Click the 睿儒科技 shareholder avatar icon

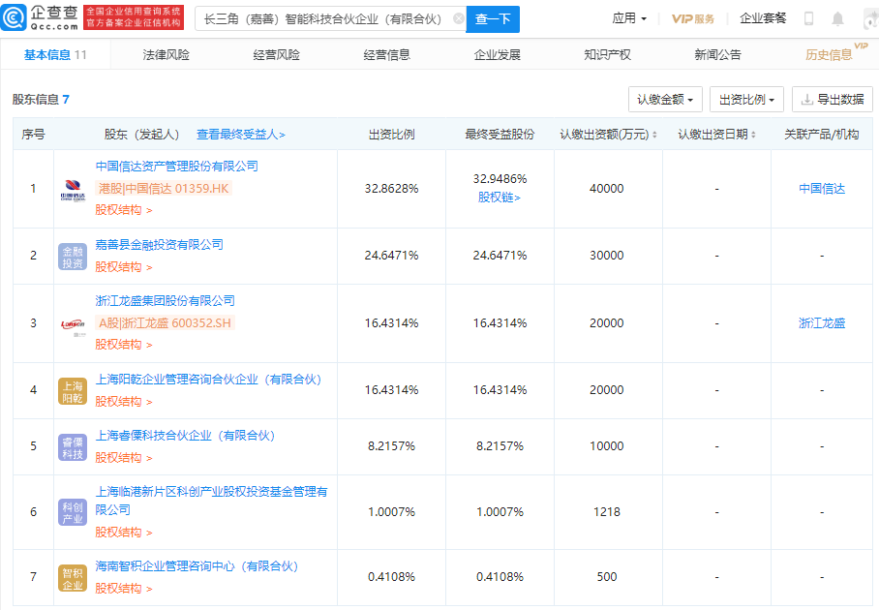(x=73, y=447)
